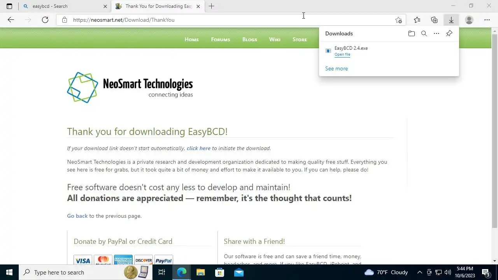Click the EasyBCD 2.4.exe file icon

pos(328,51)
